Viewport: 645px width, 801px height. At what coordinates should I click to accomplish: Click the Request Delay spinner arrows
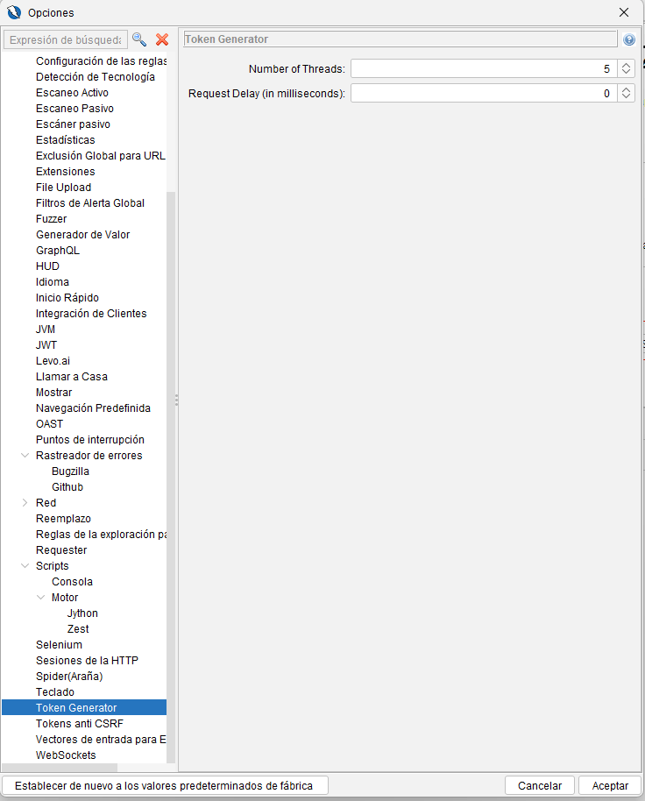[626, 93]
